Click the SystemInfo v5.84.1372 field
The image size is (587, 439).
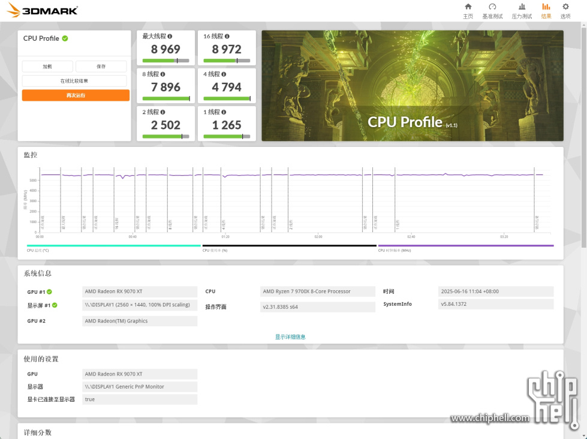[496, 304]
